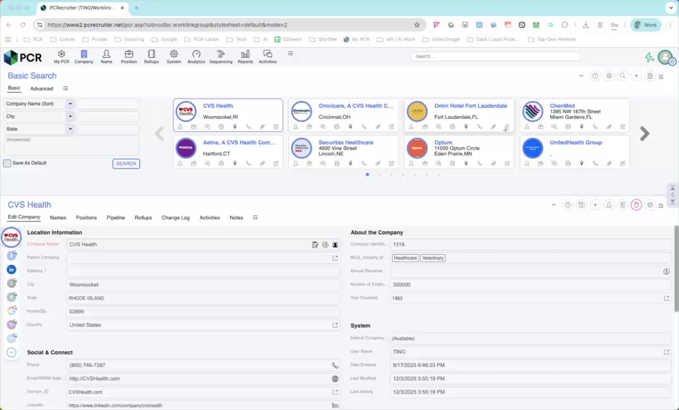
Task: Remove or select the Veterinary industry tag
Action: click(433, 258)
